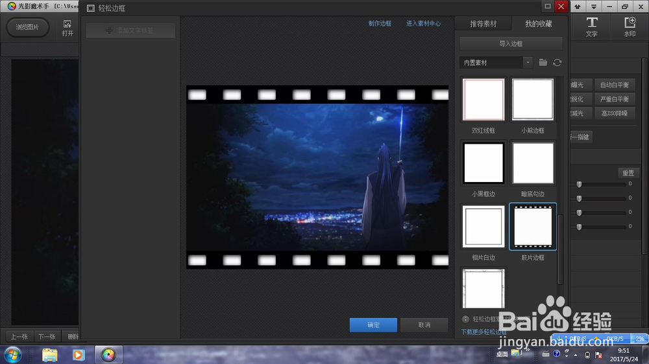Click 下一张 next image button
Screen dimensions: 649x364
pyautogui.click(x=47, y=337)
